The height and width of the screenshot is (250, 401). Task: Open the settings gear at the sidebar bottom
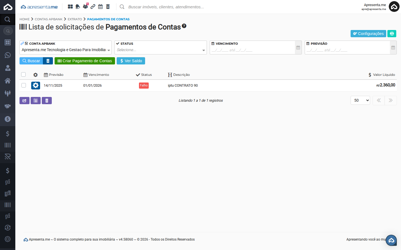tap(8, 239)
